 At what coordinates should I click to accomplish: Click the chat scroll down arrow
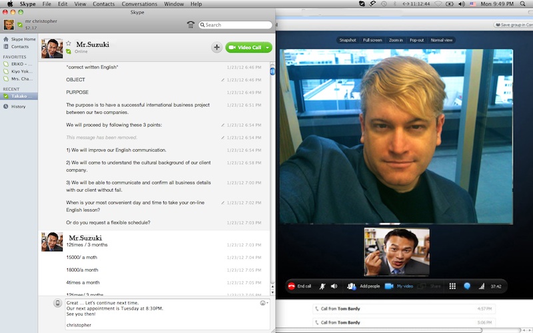(x=272, y=292)
